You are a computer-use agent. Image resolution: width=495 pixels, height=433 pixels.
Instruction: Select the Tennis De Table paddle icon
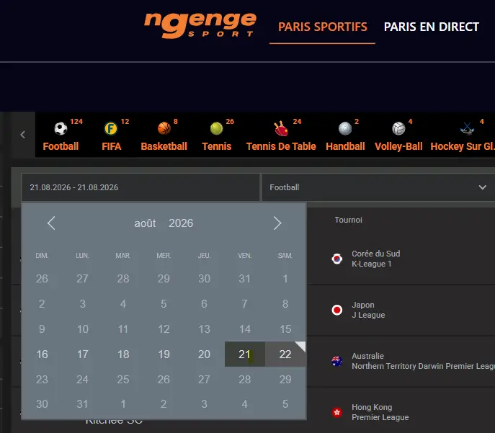tap(281, 128)
